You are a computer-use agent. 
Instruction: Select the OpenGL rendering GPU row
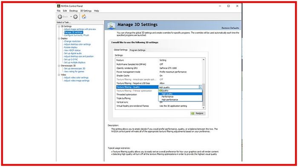[x=159, y=68]
